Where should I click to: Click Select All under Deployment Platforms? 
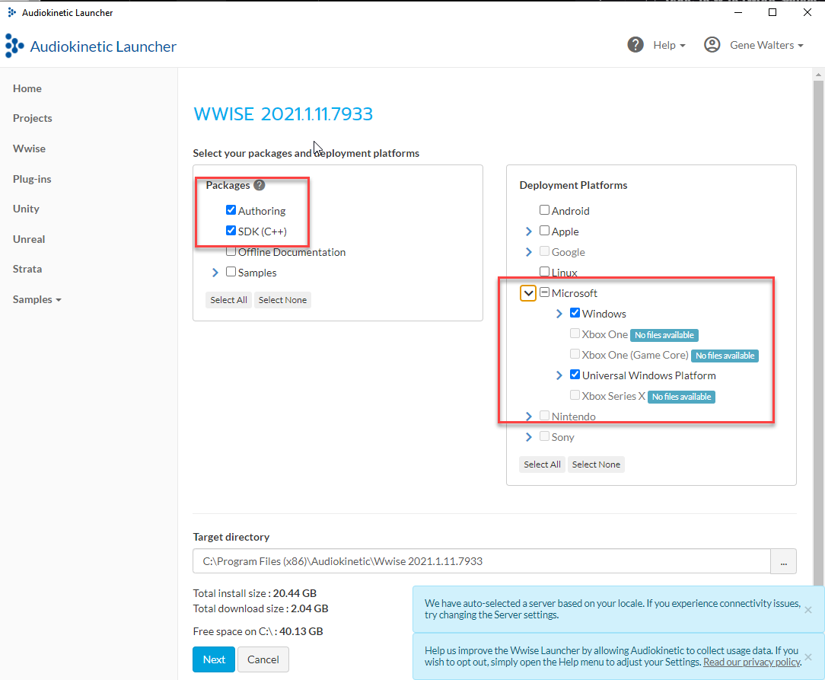pyautogui.click(x=542, y=465)
